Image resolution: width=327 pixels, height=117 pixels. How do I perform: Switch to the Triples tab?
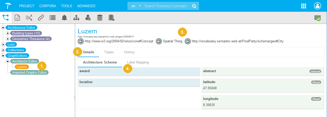tap(109, 52)
